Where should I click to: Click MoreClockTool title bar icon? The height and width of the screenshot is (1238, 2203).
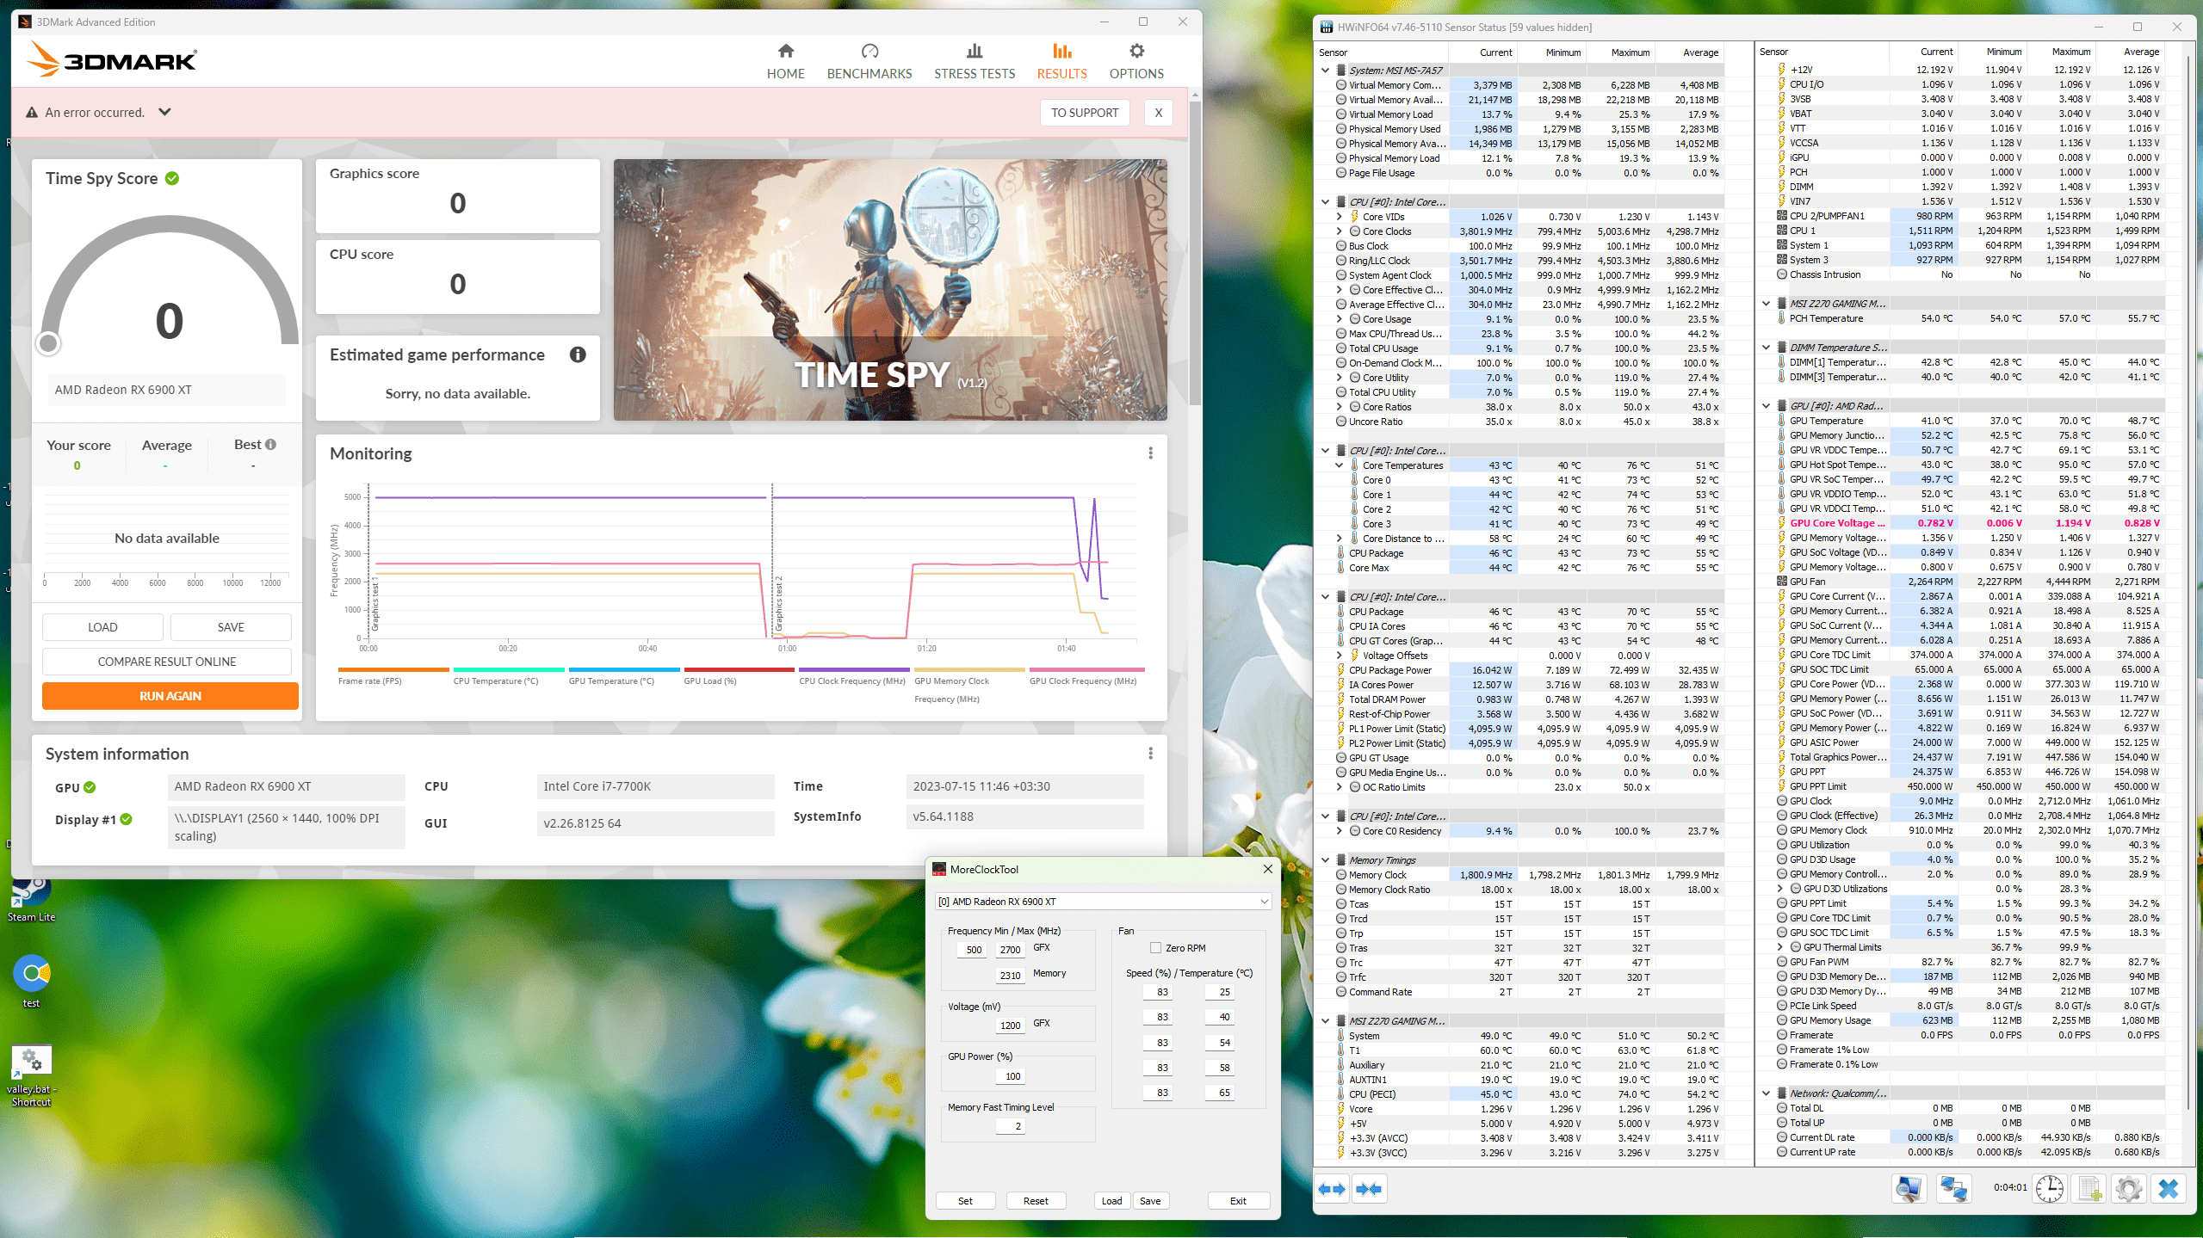[x=939, y=870]
